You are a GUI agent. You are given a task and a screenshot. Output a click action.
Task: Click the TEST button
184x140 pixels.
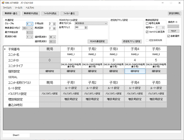click(x=174, y=31)
